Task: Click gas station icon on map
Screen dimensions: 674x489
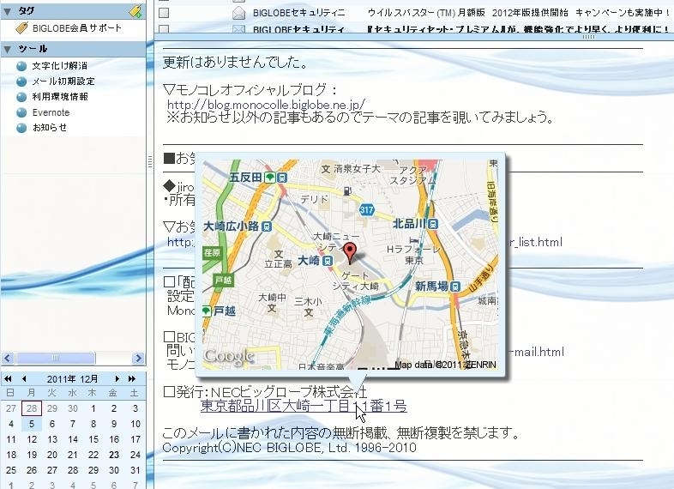Action: pos(348,190)
